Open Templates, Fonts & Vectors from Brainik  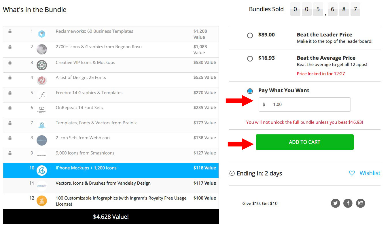(96, 123)
